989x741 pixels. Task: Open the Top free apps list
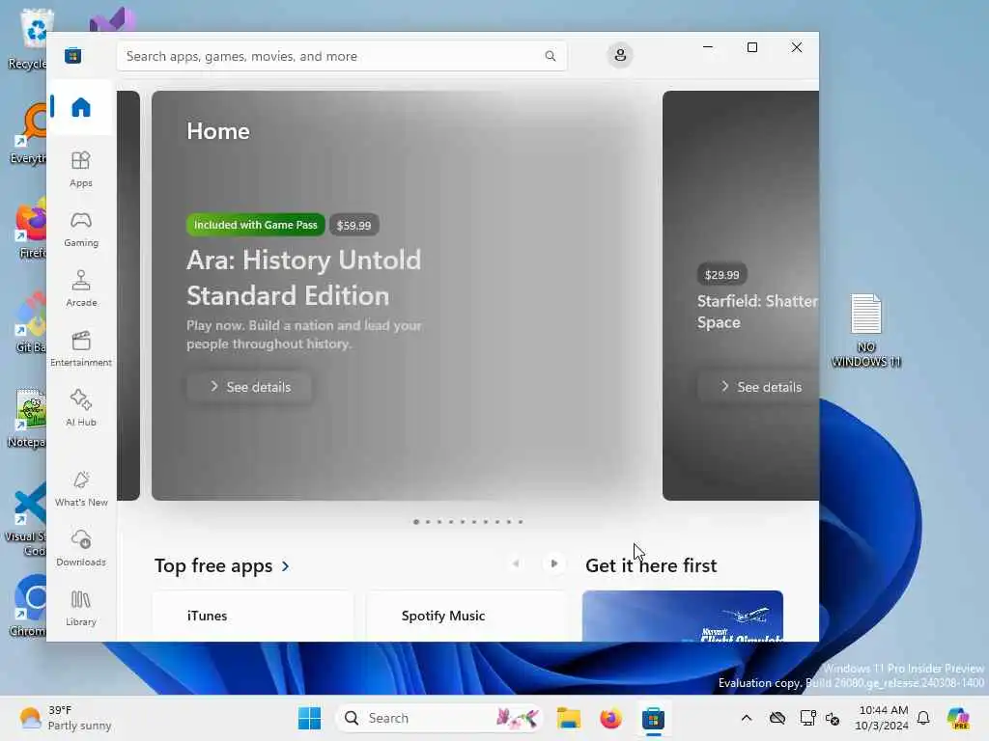213,565
